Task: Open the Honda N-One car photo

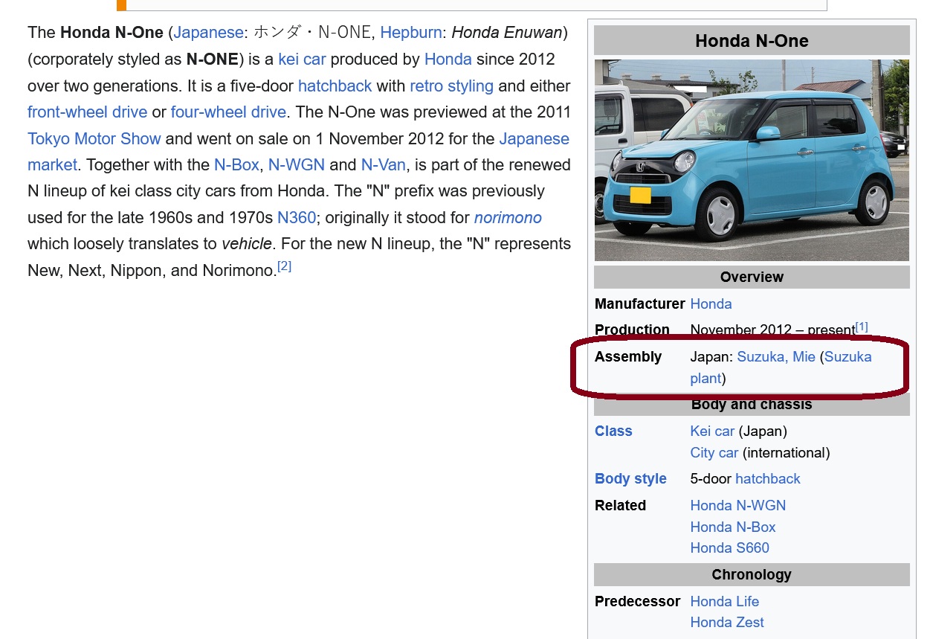Action: 752,160
